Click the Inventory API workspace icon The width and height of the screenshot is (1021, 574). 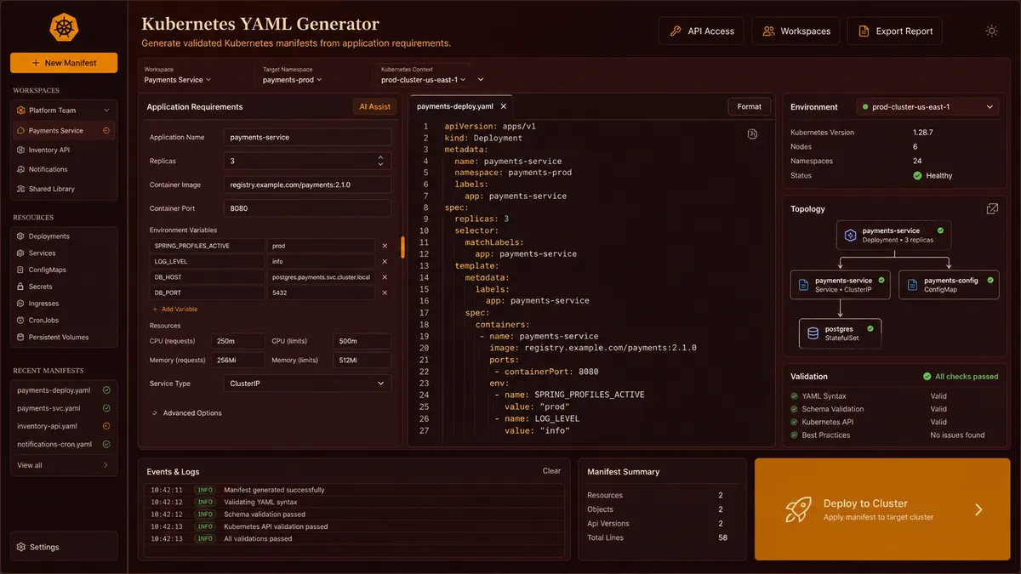[21, 150]
